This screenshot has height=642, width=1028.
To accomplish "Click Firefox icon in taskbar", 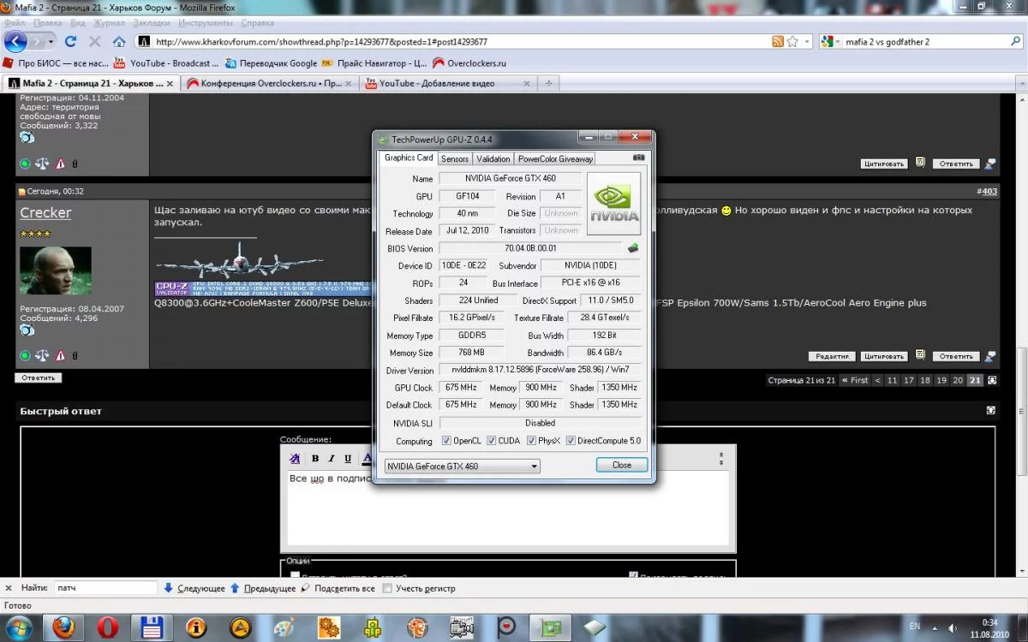I will [63, 627].
